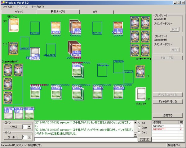
Task: Open the coin toss count dropdown
Action: tap(29, 127)
